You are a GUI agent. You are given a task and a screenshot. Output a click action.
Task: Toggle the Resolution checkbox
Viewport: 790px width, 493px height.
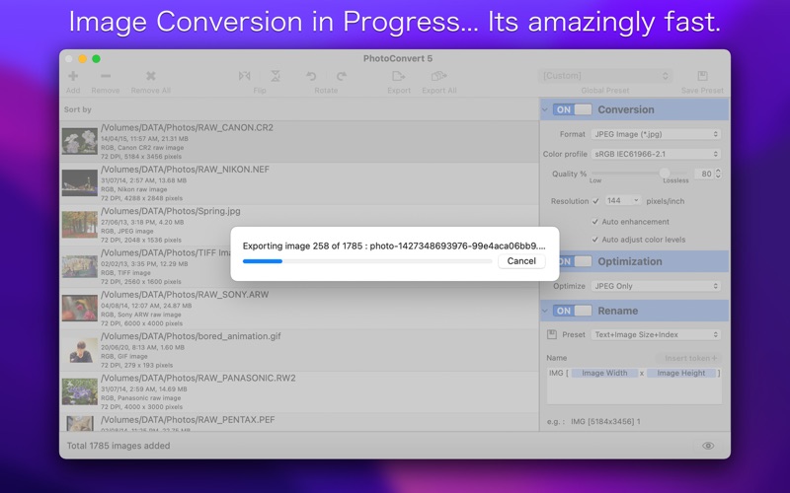click(x=595, y=201)
